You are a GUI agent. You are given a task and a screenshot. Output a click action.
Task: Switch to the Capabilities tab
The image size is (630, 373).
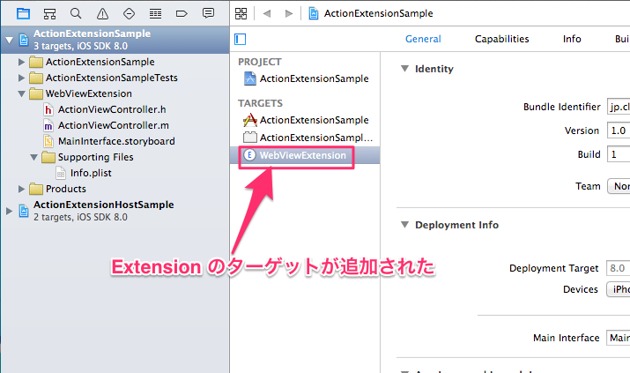[x=502, y=39]
